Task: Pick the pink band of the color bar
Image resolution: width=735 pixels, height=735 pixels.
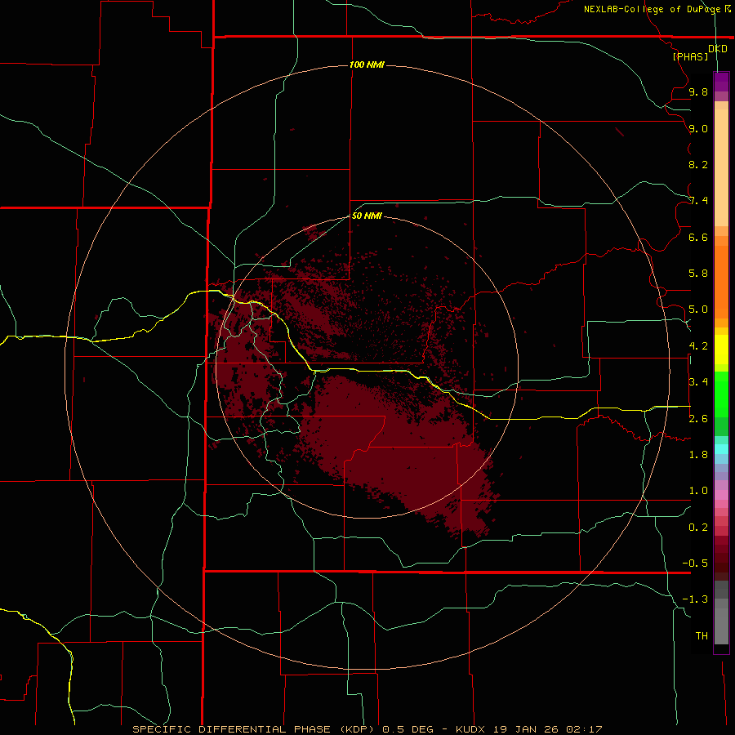Action: pos(721,495)
